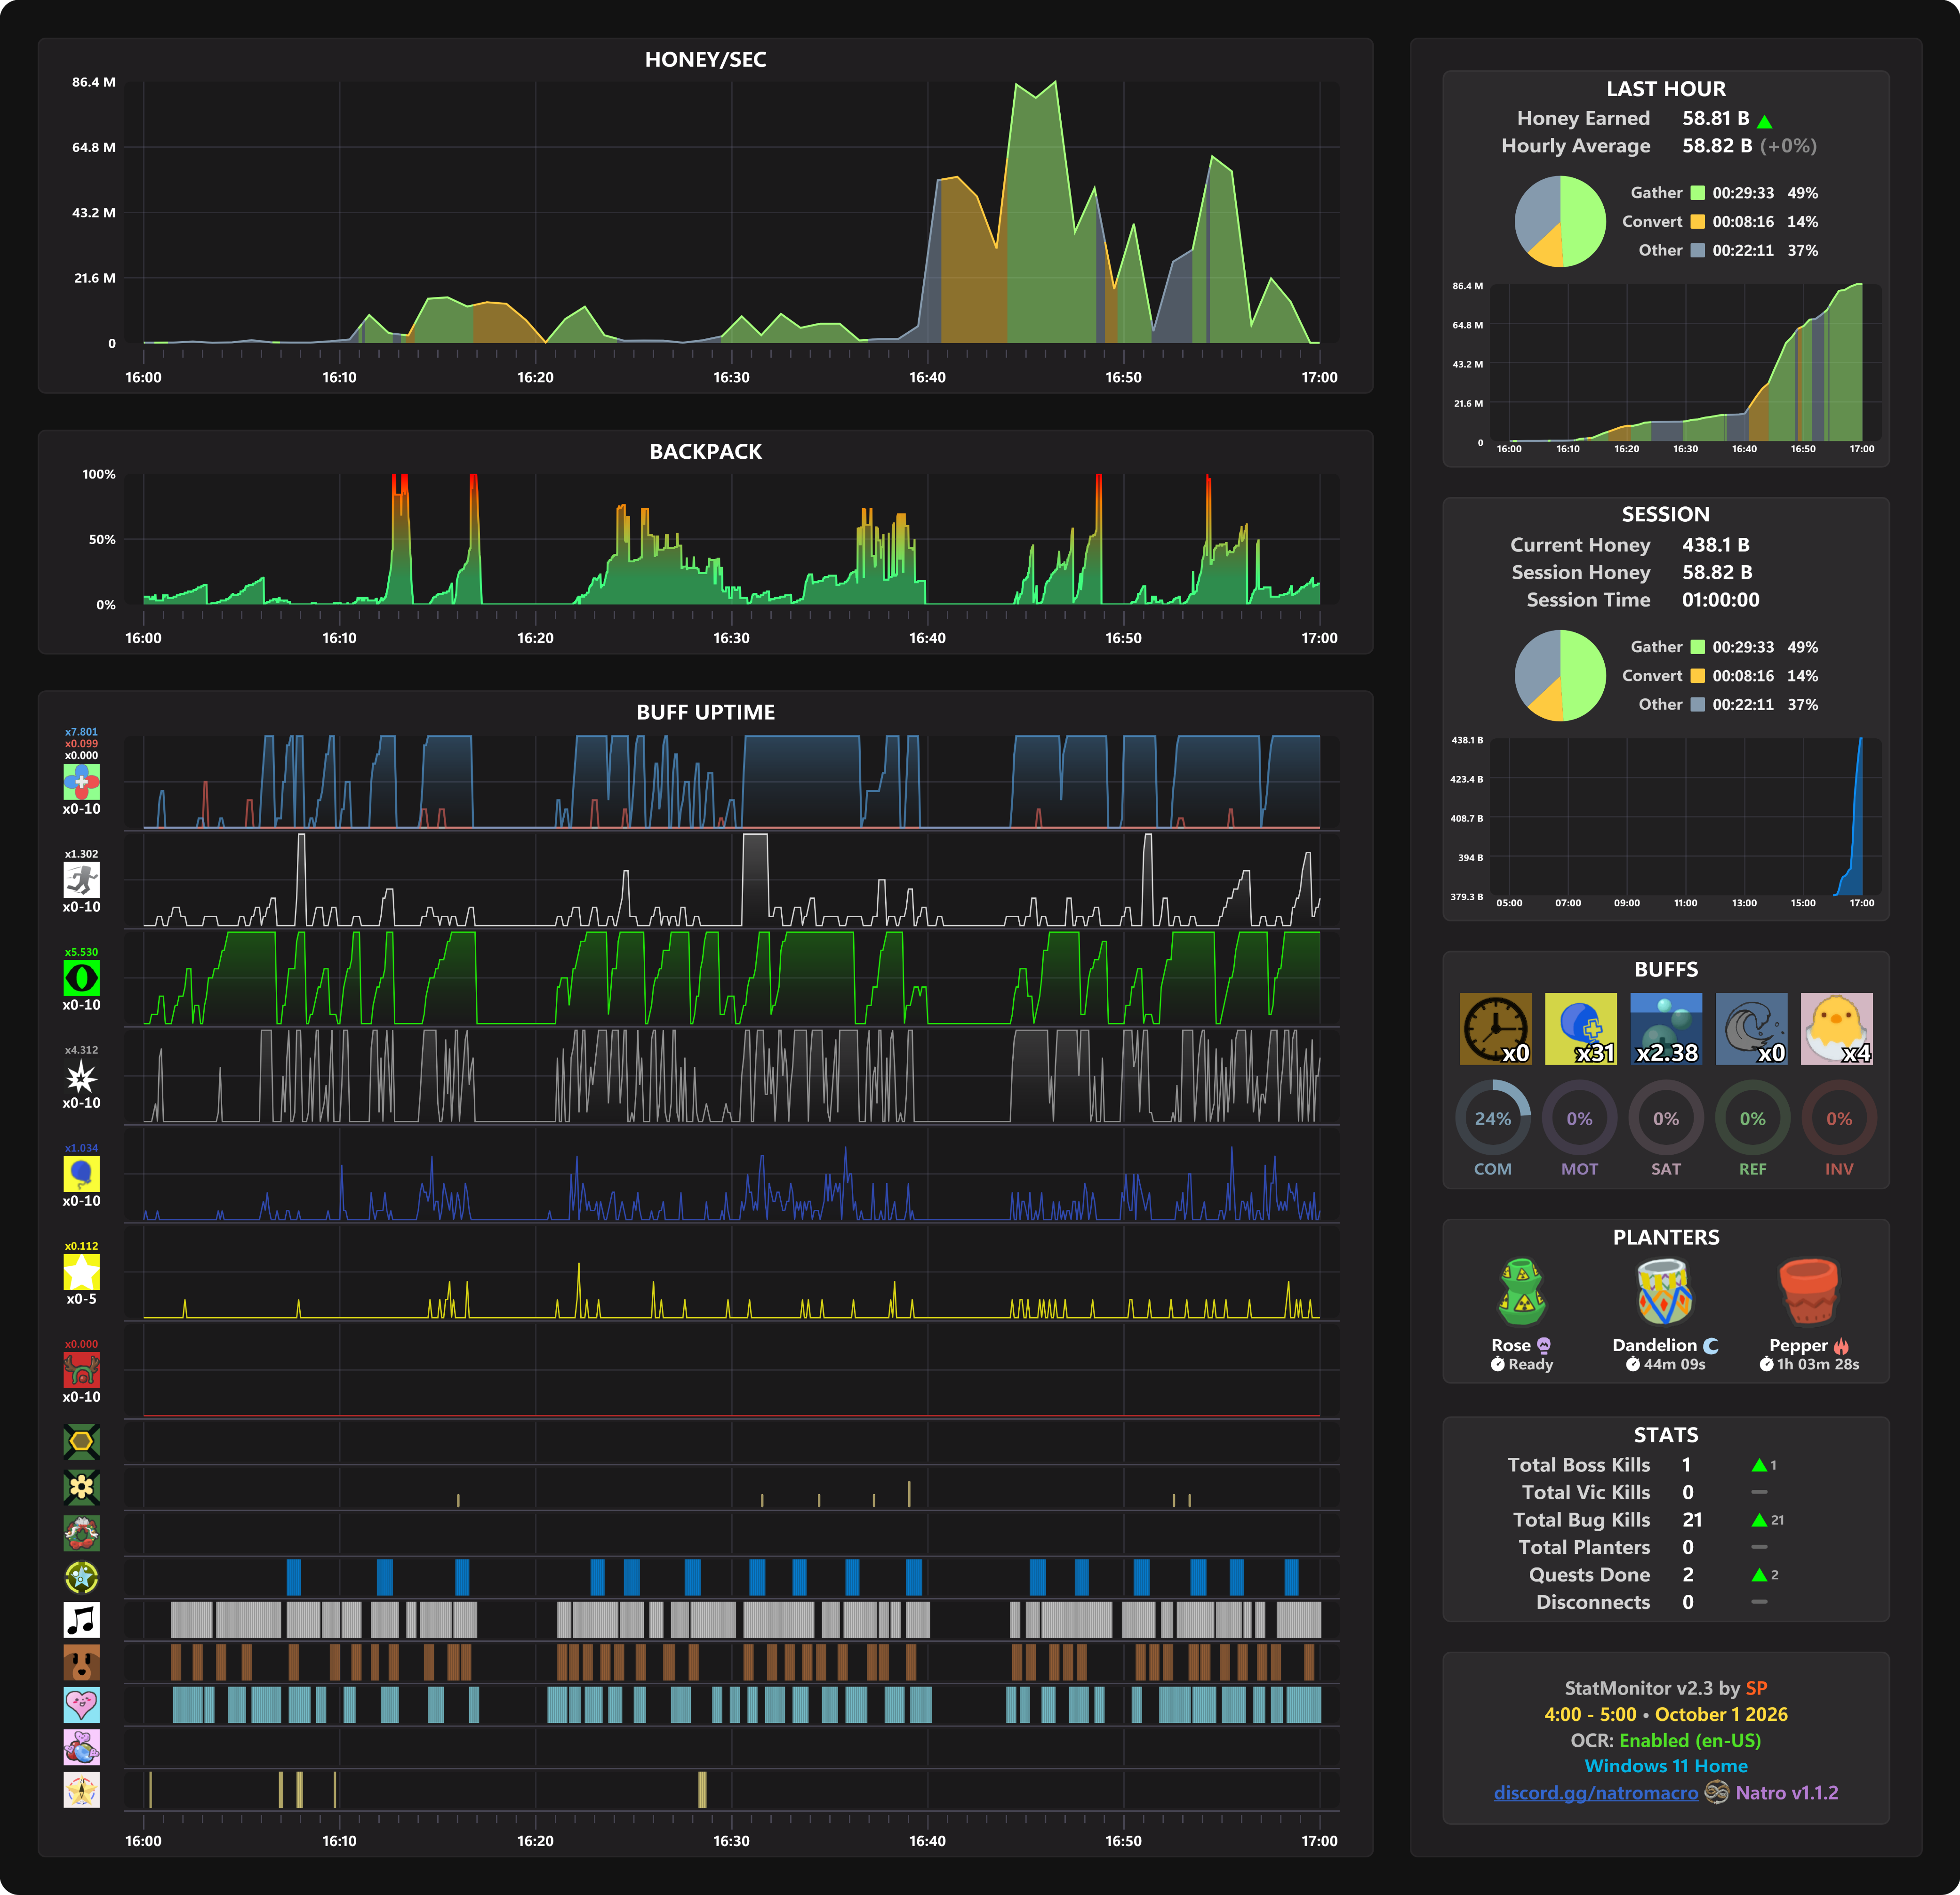Click the green focus eye buff icon
This screenshot has height=1895, width=1960.
[x=81, y=978]
